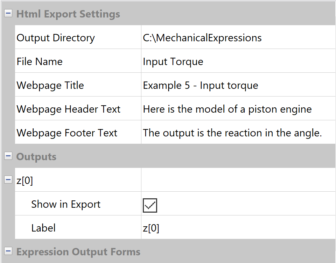Select the Webpage Title property label

50,85
